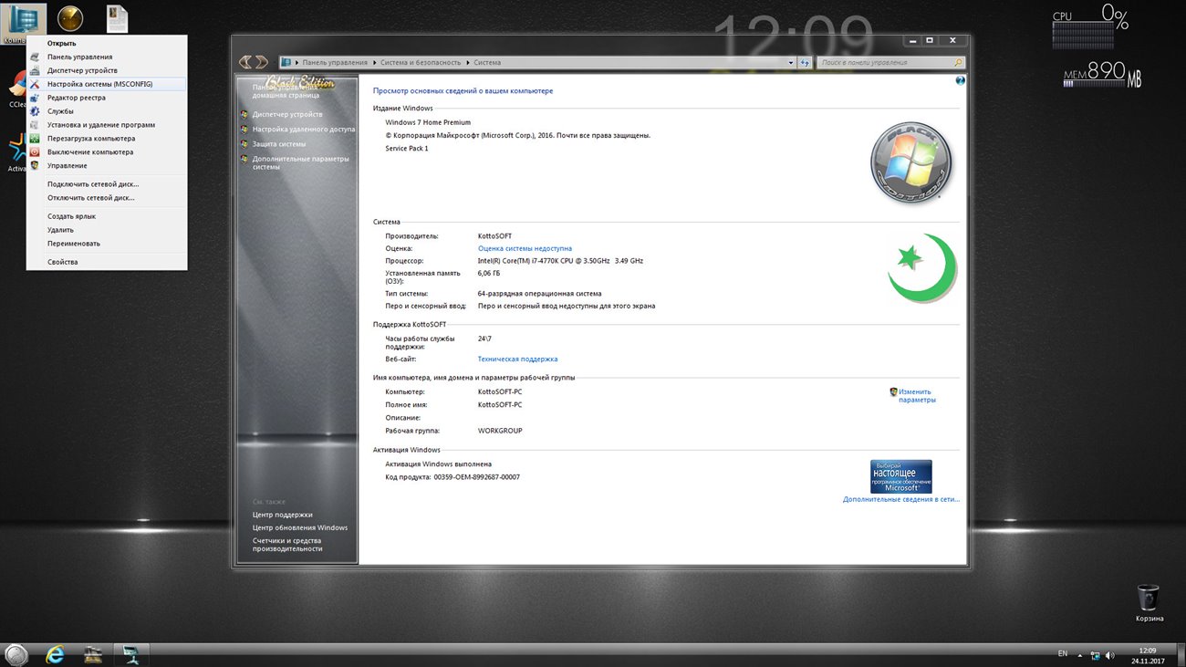Screen dimensions: 1186x667
Task: Launch Internet Explorer from the taskbar
Action: click(x=55, y=653)
